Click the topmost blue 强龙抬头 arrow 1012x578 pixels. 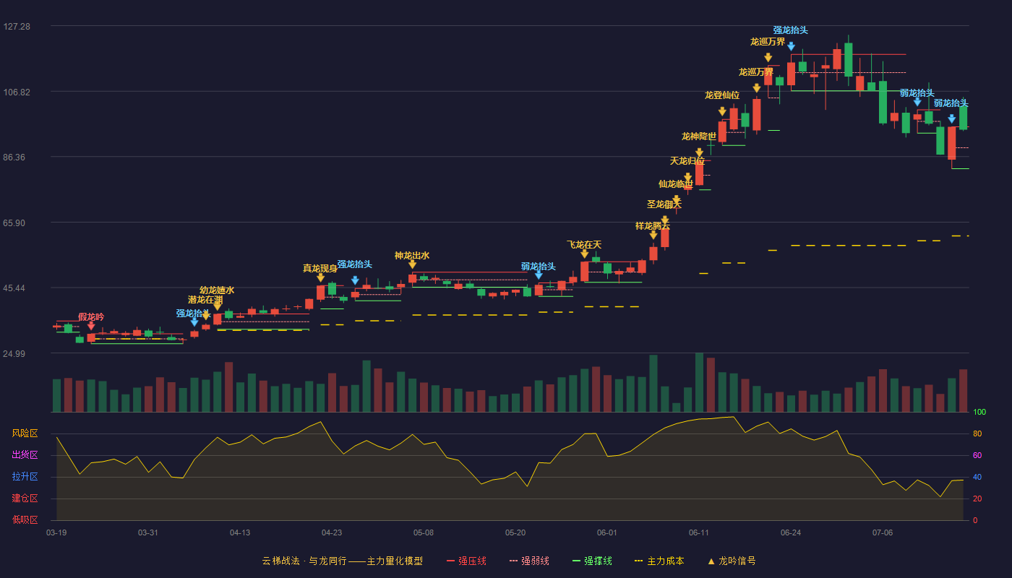(x=791, y=46)
